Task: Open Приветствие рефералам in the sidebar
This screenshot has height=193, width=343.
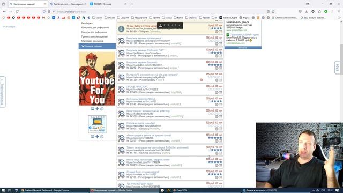Action: [94, 36]
